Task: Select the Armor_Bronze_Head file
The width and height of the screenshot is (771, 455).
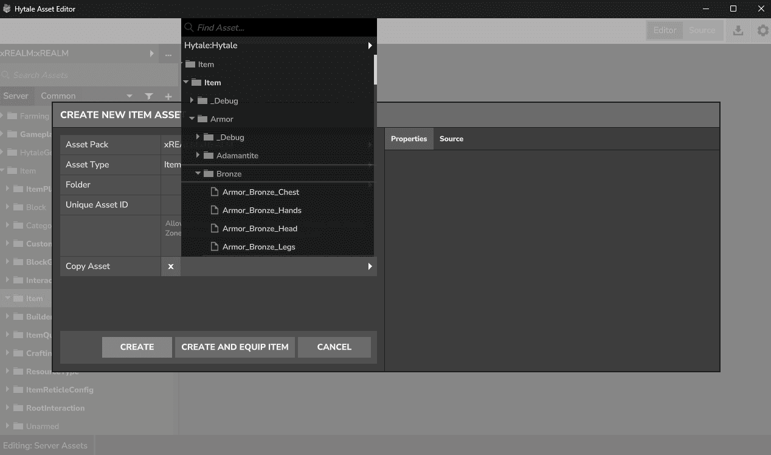Action: [260, 229]
